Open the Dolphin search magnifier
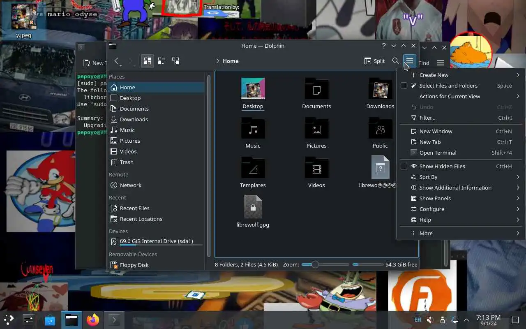526x329 pixels. pyautogui.click(x=395, y=61)
